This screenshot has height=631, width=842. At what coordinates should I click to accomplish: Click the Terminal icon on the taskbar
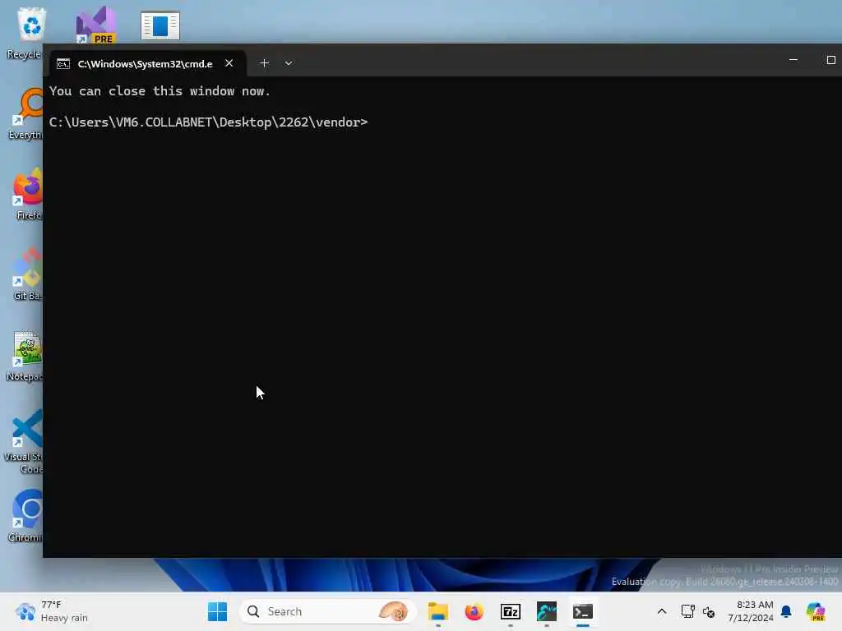(x=583, y=611)
